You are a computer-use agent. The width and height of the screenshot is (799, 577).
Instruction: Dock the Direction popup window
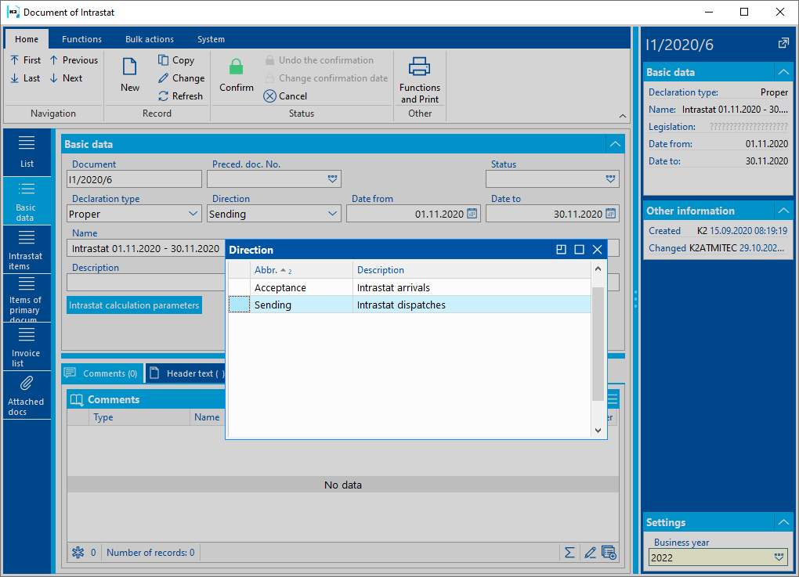pyautogui.click(x=561, y=250)
